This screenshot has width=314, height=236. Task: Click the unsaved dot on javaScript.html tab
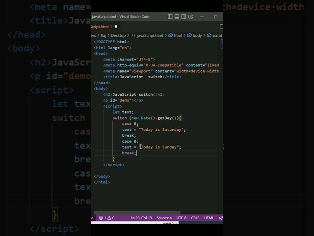point(116,27)
